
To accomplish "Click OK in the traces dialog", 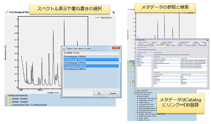I will (99, 93).
